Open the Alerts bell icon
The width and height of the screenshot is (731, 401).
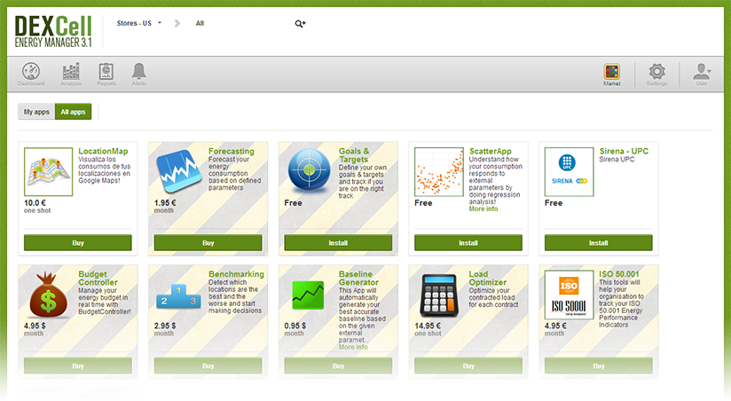tap(139, 74)
